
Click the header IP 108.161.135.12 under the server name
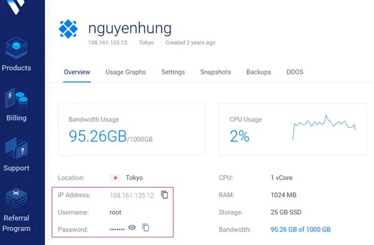coord(108,43)
